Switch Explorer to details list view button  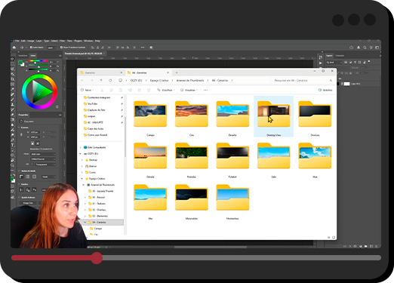click(329, 238)
